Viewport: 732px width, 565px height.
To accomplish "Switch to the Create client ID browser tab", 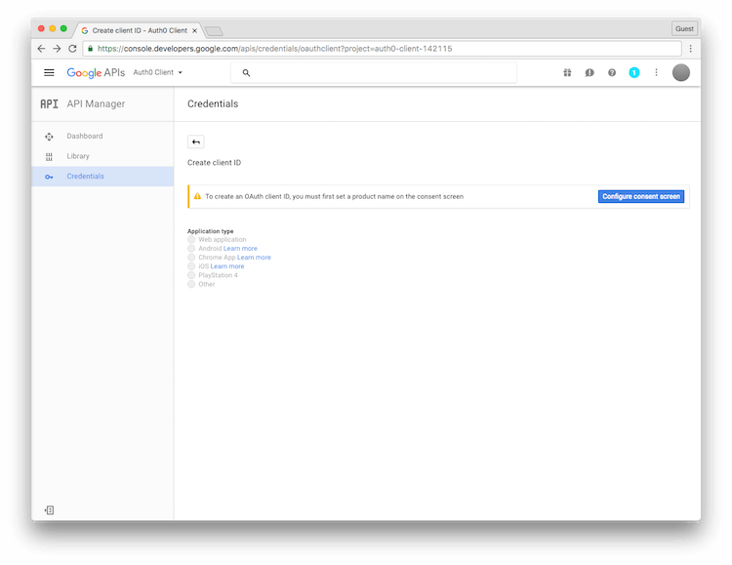I will [x=140, y=30].
